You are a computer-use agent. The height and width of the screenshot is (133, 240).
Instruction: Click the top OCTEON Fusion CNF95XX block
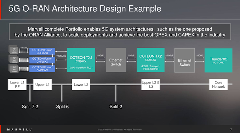tap(42, 51)
